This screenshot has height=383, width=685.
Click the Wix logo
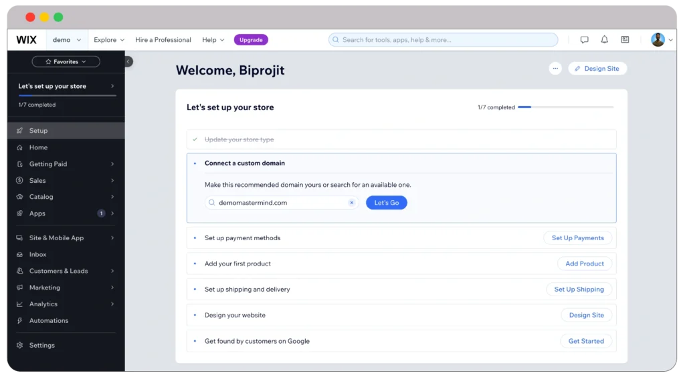point(27,40)
